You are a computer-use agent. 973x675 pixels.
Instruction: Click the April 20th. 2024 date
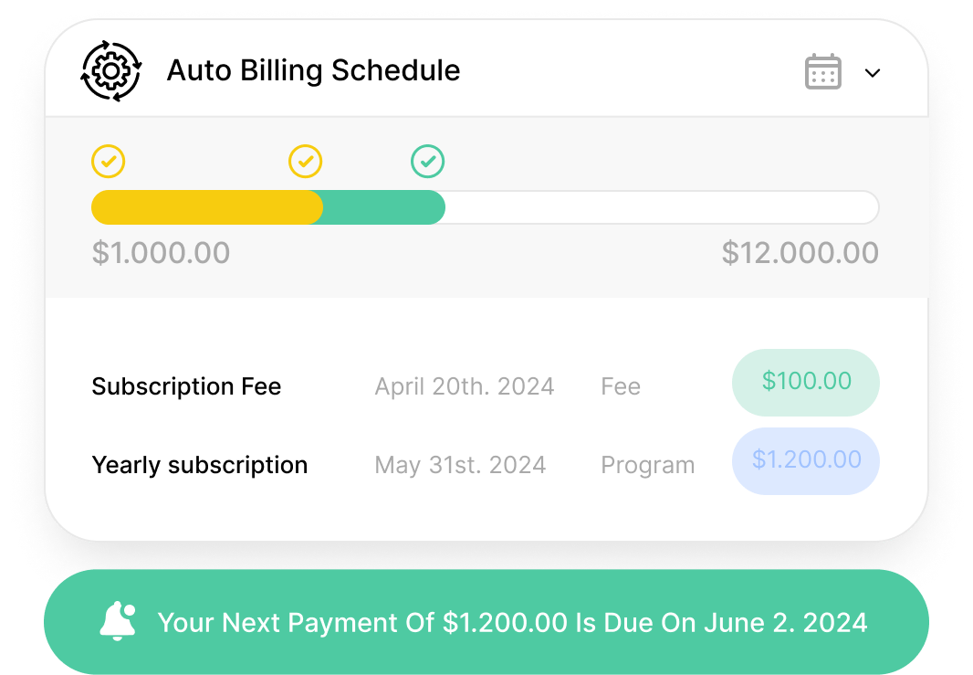tap(464, 386)
